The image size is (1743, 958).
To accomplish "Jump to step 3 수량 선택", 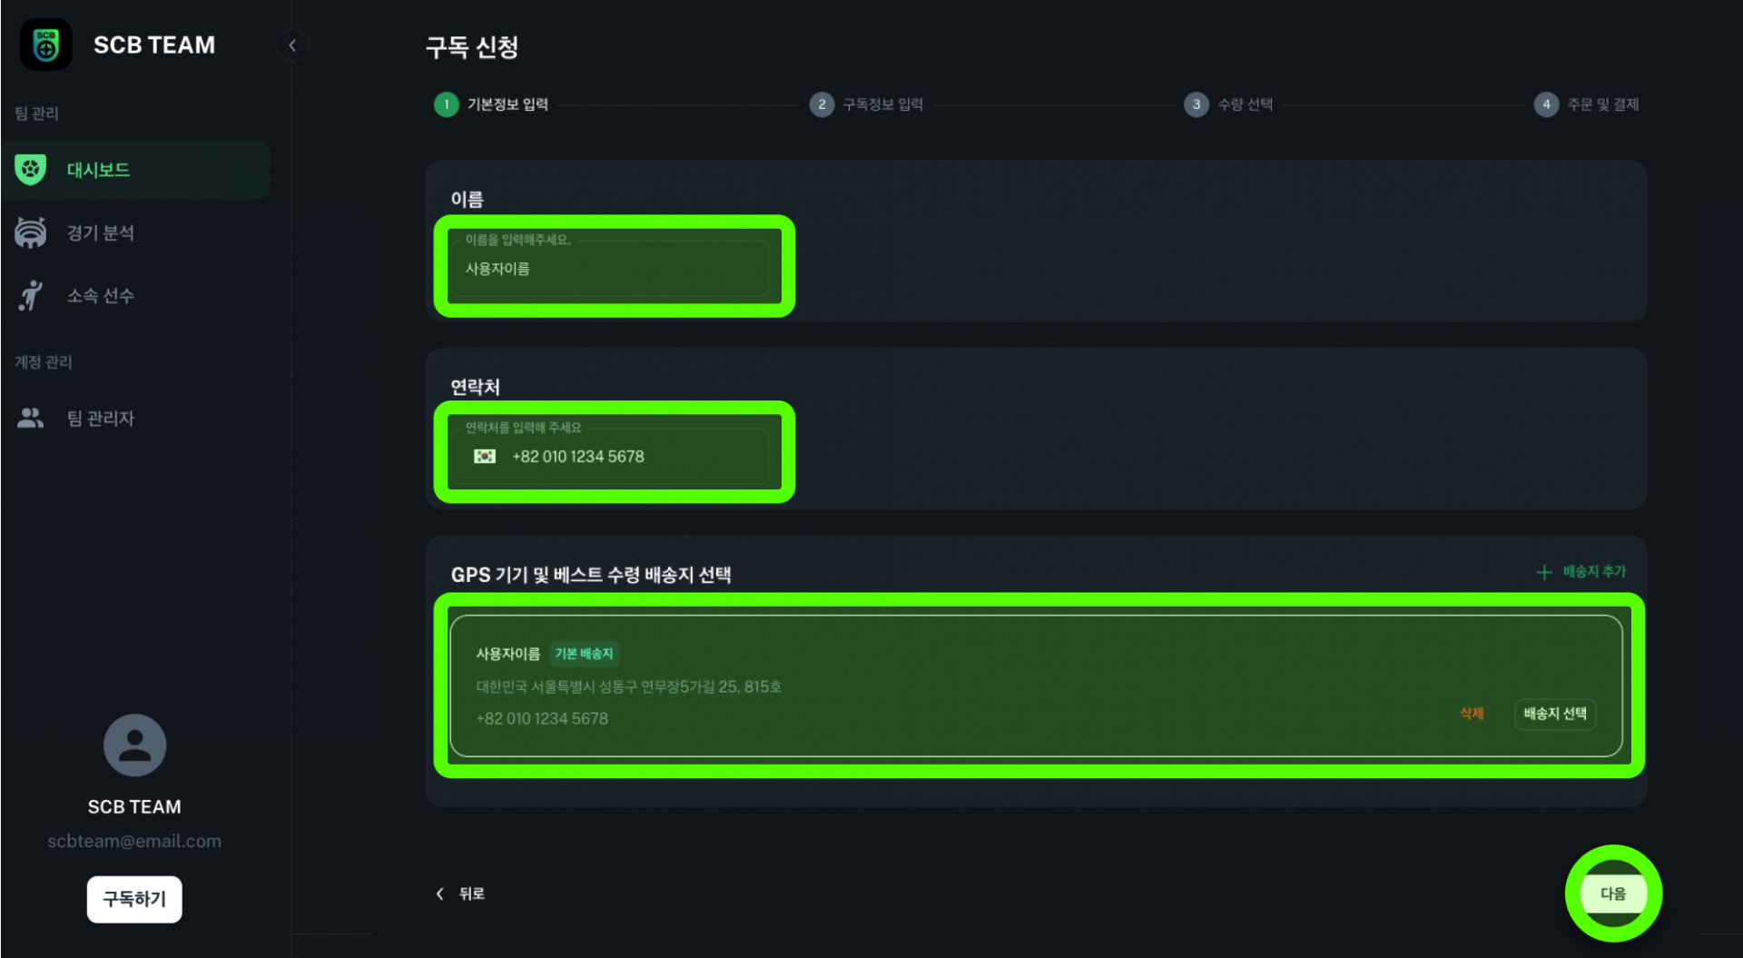I will point(1228,104).
